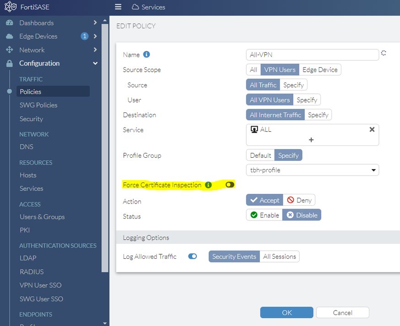The width and height of the screenshot is (400, 326).
Task: Click the Cancel button
Action: pos(343,312)
